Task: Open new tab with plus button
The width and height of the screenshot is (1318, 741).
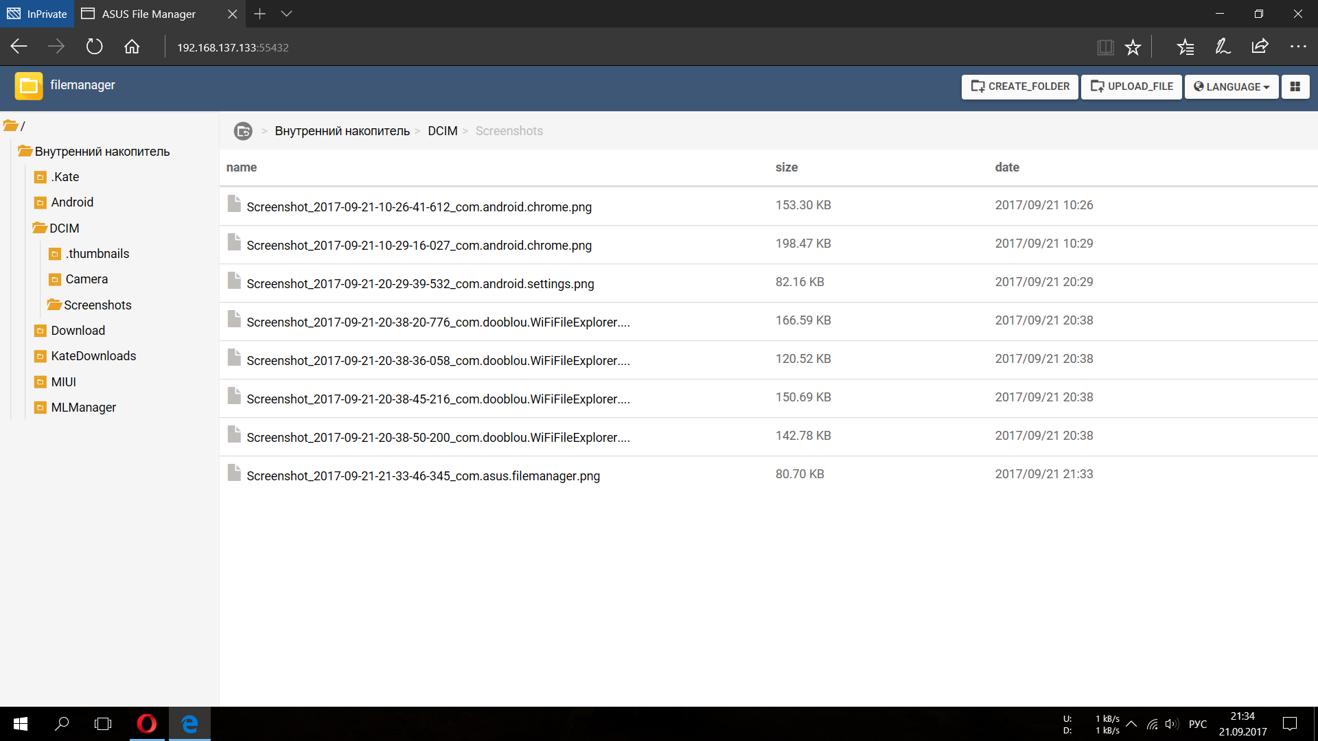Action: [259, 14]
